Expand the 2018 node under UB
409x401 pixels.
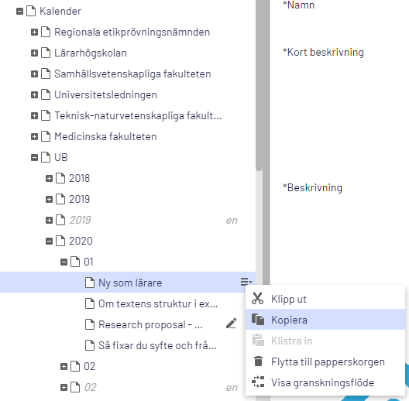(x=49, y=178)
